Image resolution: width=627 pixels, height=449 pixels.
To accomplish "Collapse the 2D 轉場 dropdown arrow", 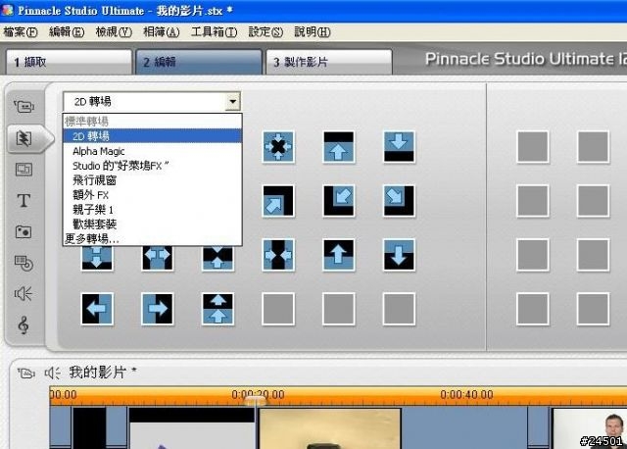I will click(232, 102).
